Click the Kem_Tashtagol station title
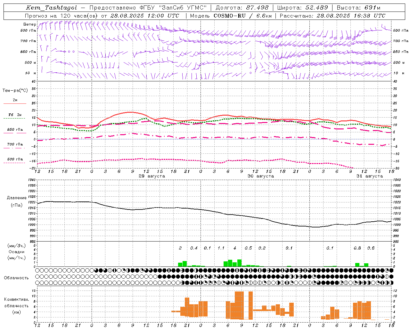Screen dimensions: 410x328 point(52,8)
